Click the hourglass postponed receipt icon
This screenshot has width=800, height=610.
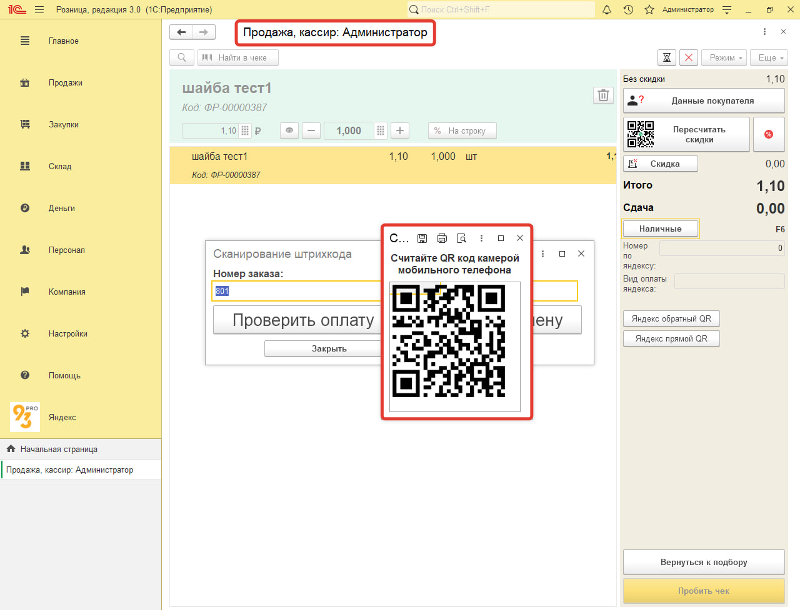[667, 57]
